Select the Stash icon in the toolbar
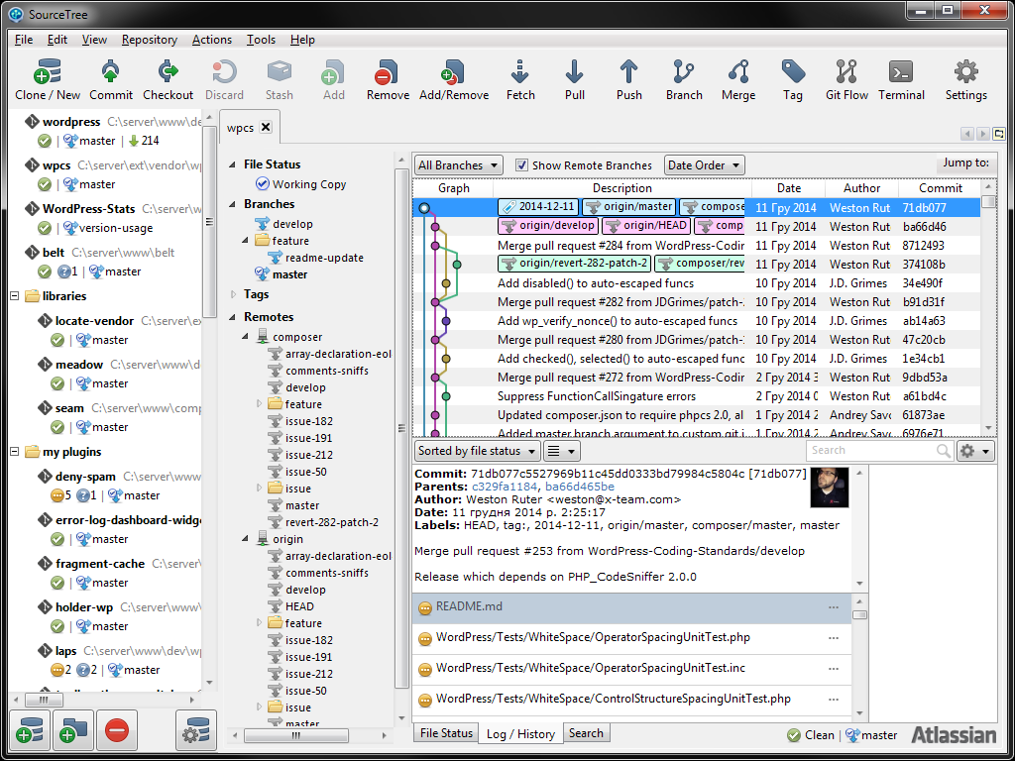 coord(279,79)
